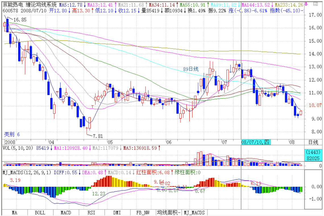Screen dimensions: 324x216
Task: Select the MJ_MACDS tab
Action: click(194, 213)
